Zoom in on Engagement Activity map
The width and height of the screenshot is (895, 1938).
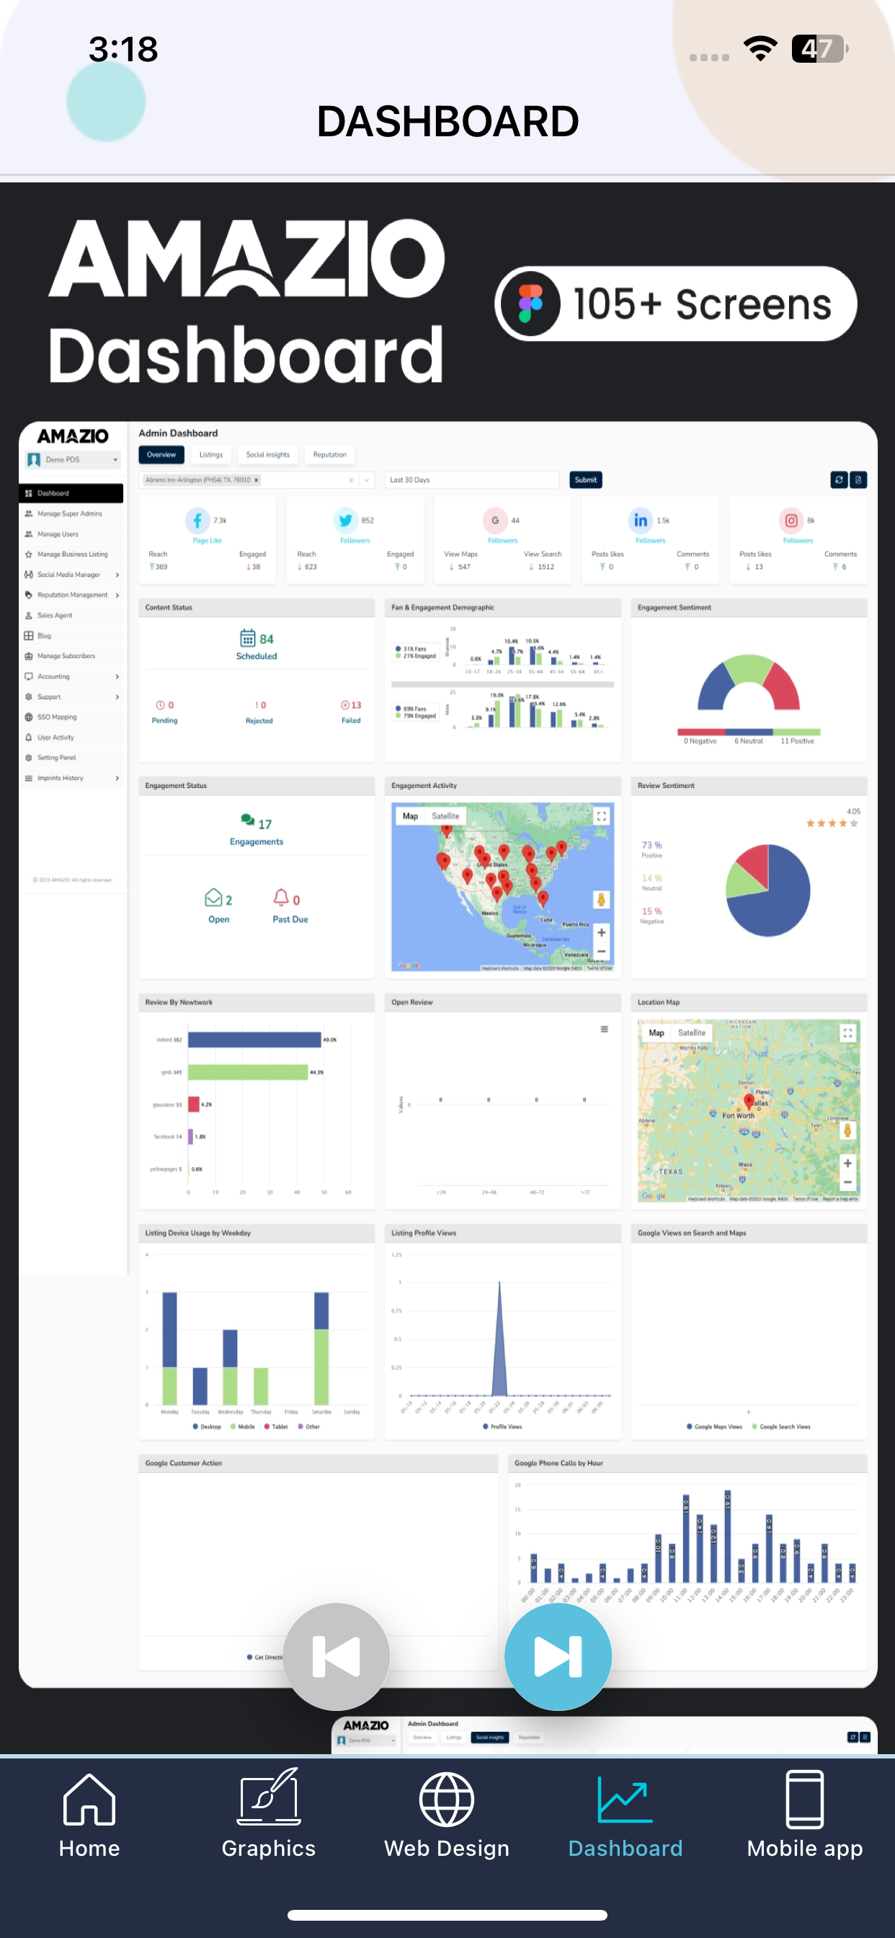point(601,932)
